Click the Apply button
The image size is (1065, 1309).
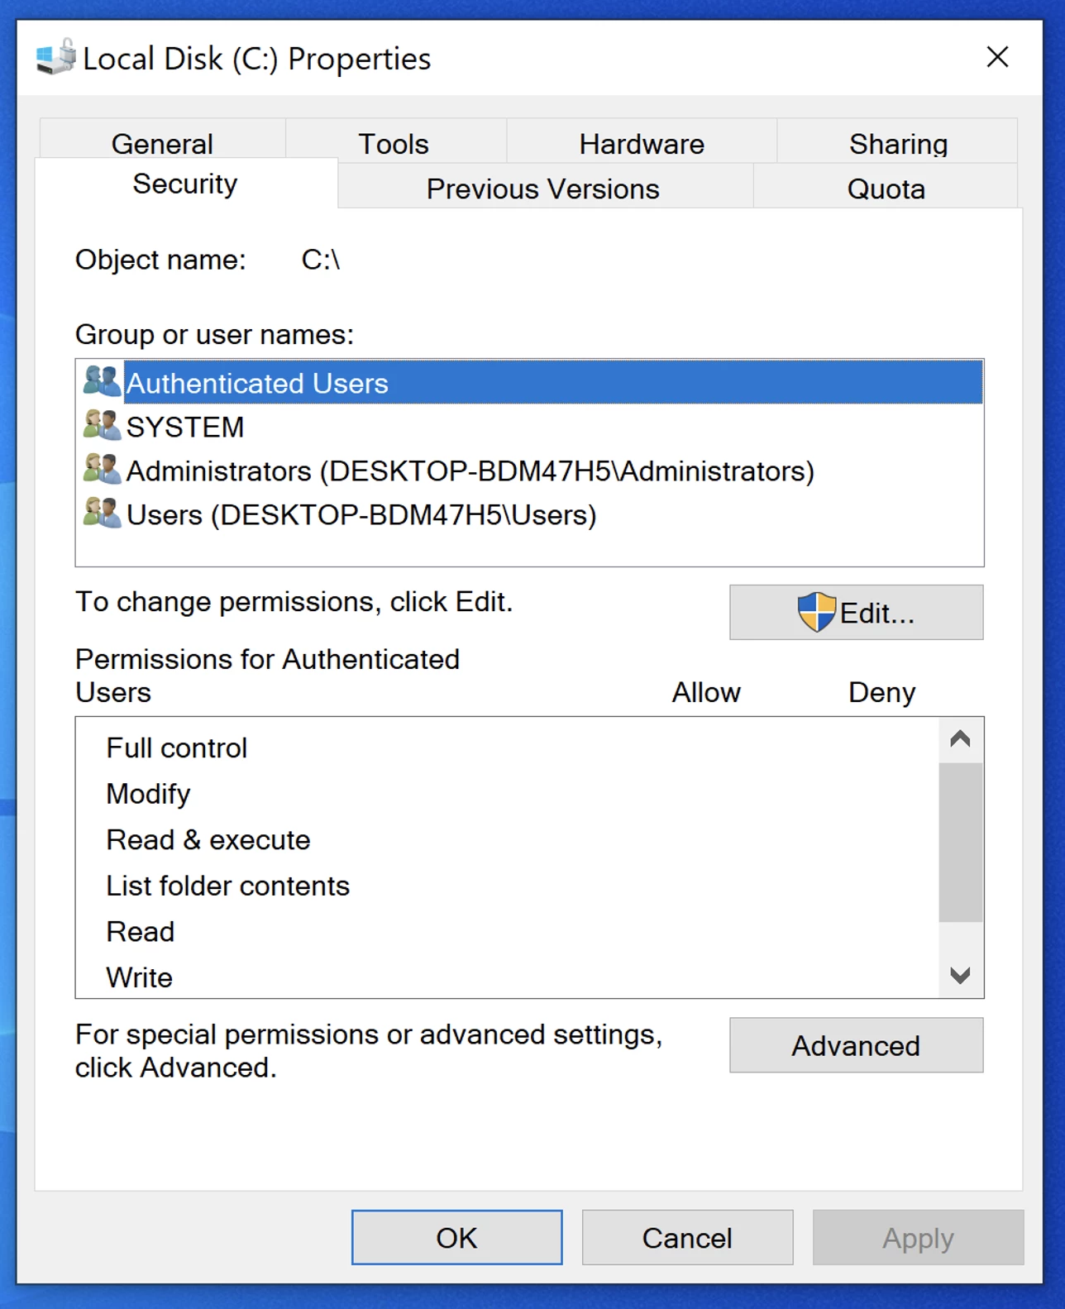pos(918,1237)
